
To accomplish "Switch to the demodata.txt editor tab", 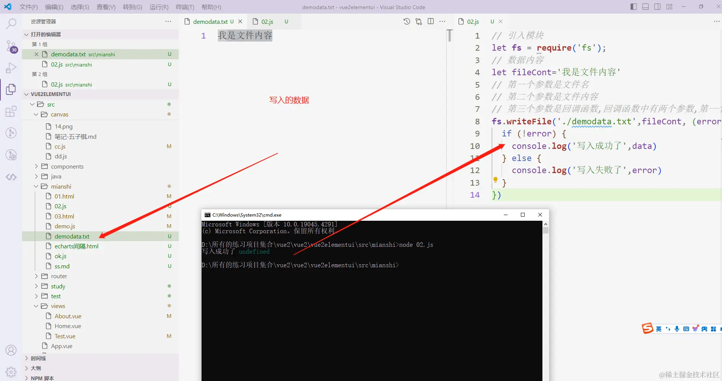I will tap(213, 22).
